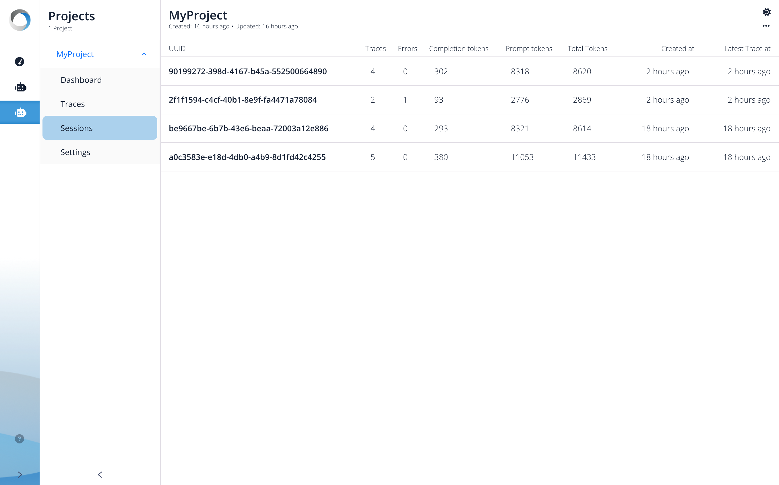
Task: Collapse the MyProject chevron
Action: point(144,54)
